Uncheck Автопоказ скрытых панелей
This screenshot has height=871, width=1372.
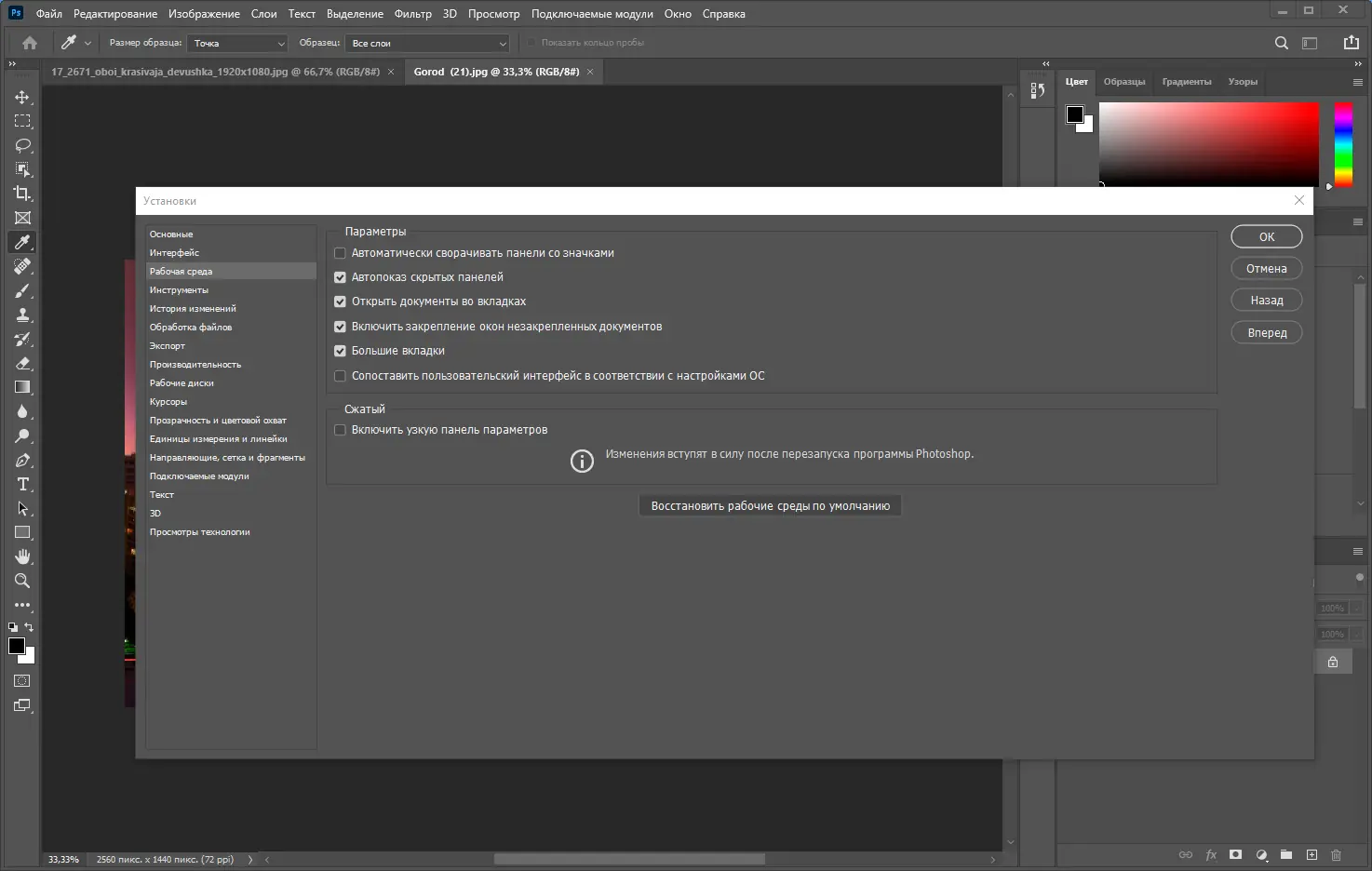(x=340, y=277)
